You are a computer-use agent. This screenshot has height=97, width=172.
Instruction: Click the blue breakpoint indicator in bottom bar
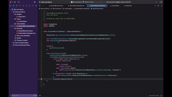[40, 96]
